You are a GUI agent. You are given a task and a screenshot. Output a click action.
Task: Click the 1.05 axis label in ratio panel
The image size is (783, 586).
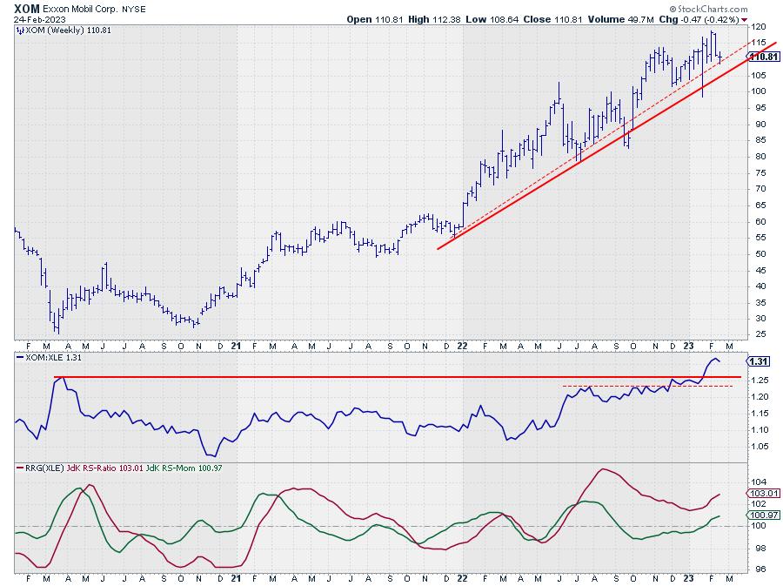(x=760, y=447)
